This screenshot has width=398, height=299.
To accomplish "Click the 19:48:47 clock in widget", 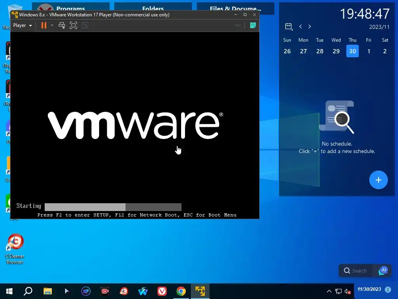I will click(x=365, y=14).
